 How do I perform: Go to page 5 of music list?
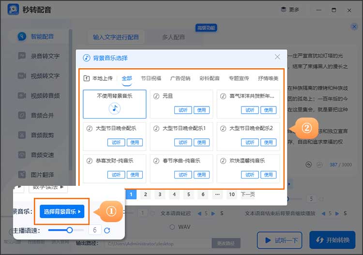coord(188,195)
